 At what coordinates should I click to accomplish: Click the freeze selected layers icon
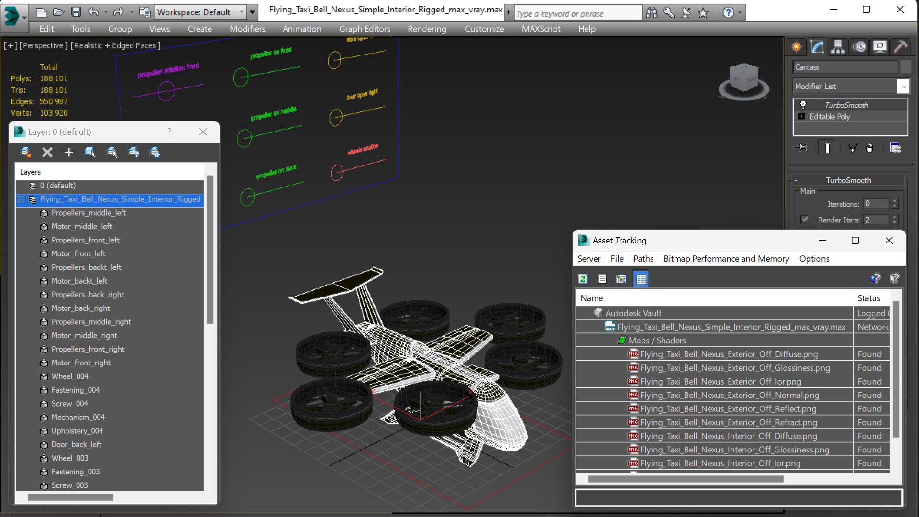point(156,152)
